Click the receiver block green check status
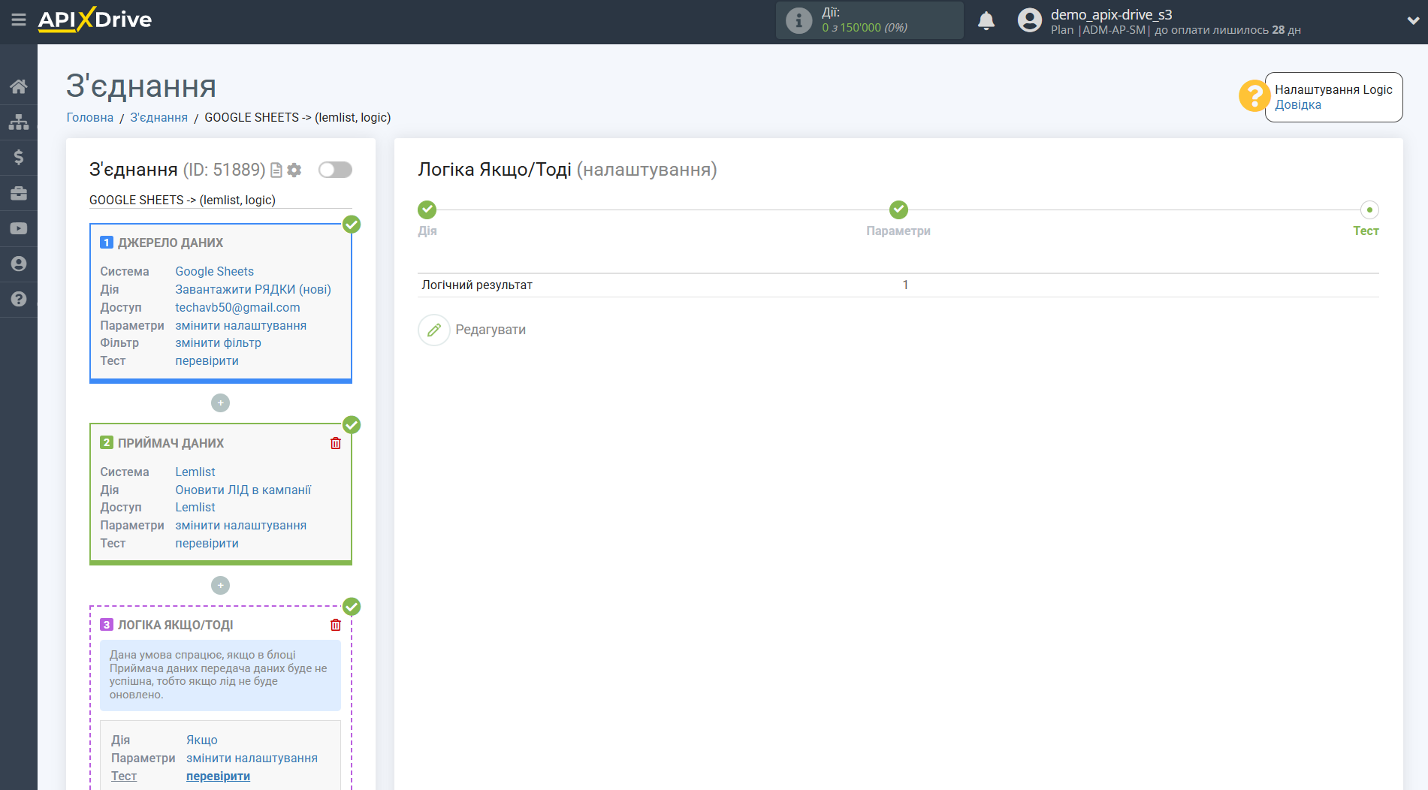This screenshot has width=1428, height=790. tap(352, 425)
